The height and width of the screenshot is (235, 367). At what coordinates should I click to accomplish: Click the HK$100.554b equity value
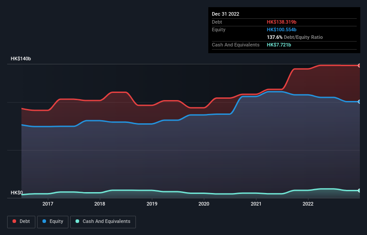click(282, 29)
